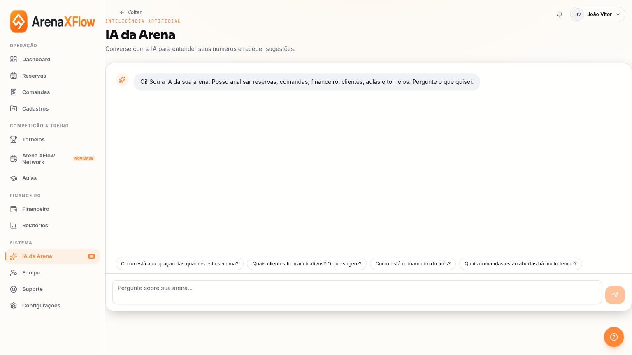Click the Aulas graduation cap icon
Screen dimensions: 632x355
point(14,178)
